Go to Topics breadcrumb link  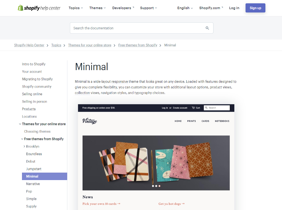56,45
